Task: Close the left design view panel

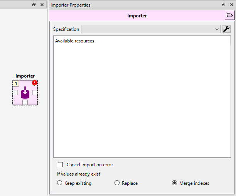Action: click(x=42, y=5)
